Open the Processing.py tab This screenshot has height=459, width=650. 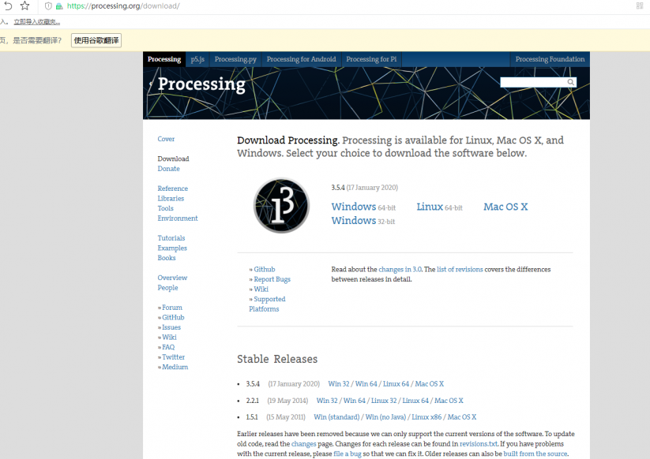point(235,59)
